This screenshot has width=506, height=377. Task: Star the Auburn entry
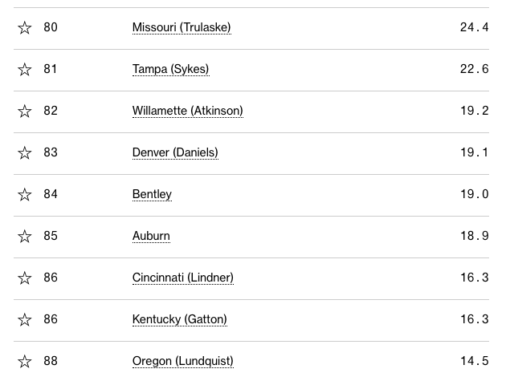pos(25,237)
